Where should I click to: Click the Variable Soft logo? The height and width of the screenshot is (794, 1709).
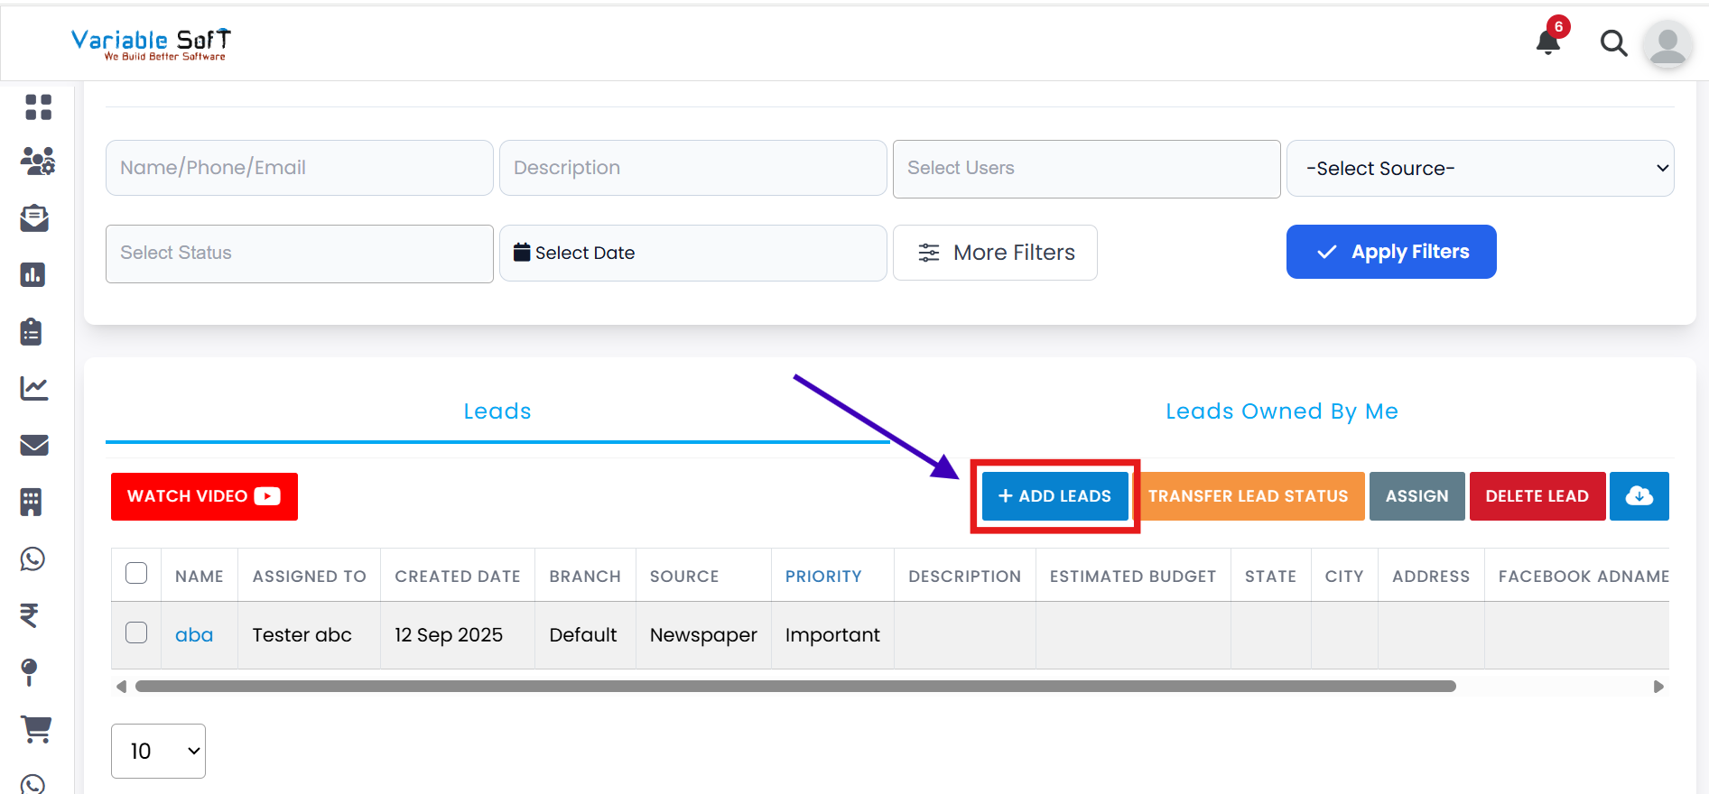coord(151,43)
